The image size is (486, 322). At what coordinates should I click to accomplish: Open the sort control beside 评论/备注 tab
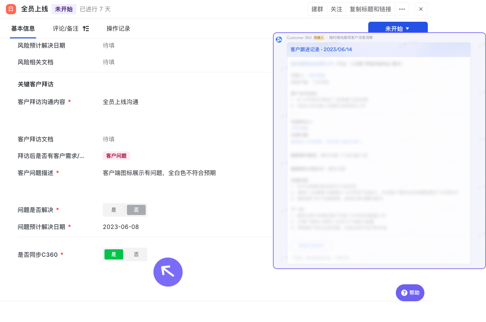(x=86, y=29)
